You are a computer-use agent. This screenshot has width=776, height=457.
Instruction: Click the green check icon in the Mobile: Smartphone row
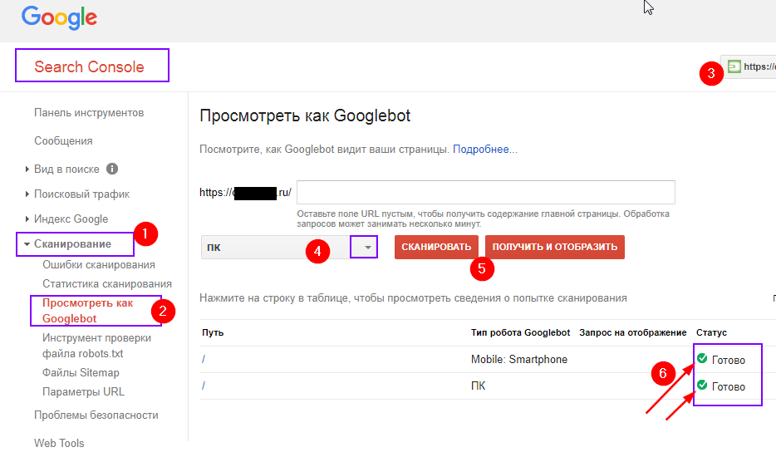[702, 358]
